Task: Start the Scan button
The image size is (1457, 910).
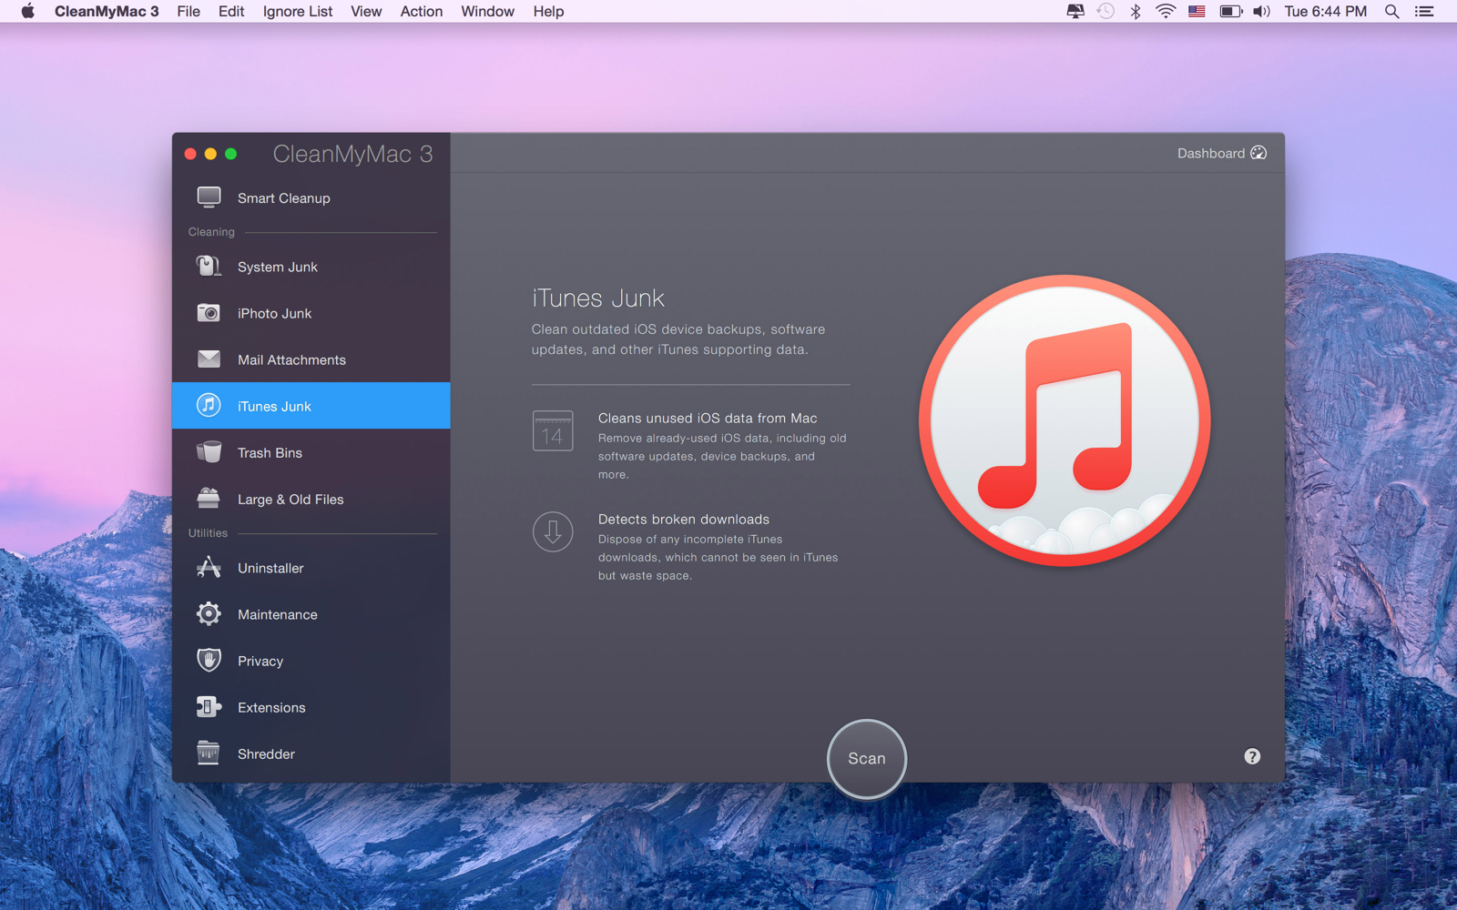Action: 867,759
